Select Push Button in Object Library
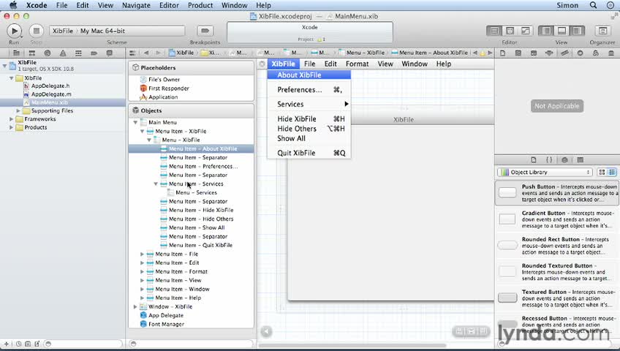The image size is (620, 351). tap(556, 193)
